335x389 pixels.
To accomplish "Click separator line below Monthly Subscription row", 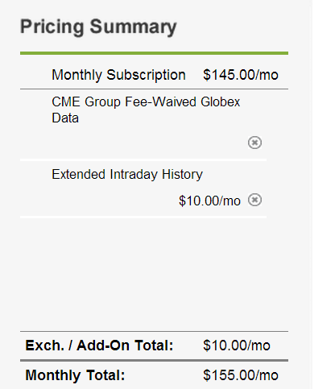I will pos(154,89).
